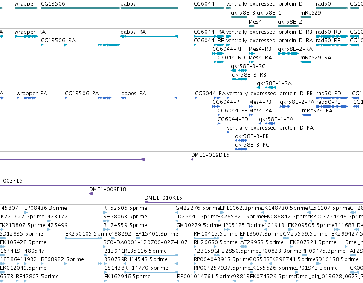Select GM22276.5prime EST label
The height and width of the screenshot is (283, 363).
pos(197,208)
